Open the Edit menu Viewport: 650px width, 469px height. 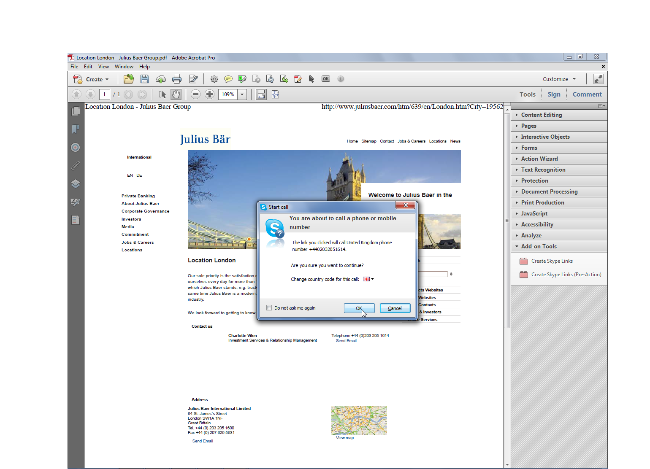[x=88, y=67]
